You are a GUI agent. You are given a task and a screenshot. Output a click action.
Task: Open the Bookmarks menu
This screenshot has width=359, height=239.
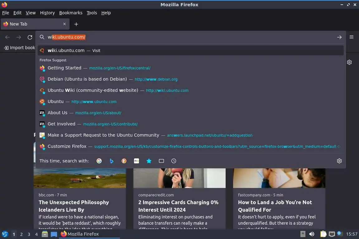tap(71, 13)
